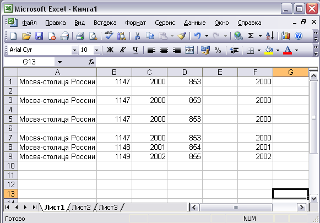Toggle italic К formatting
Image resolution: width=320 pixels, height=223 pixels.
coord(123,50)
